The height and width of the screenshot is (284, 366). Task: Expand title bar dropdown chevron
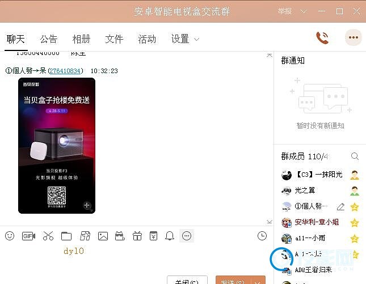tap(304, 11)
